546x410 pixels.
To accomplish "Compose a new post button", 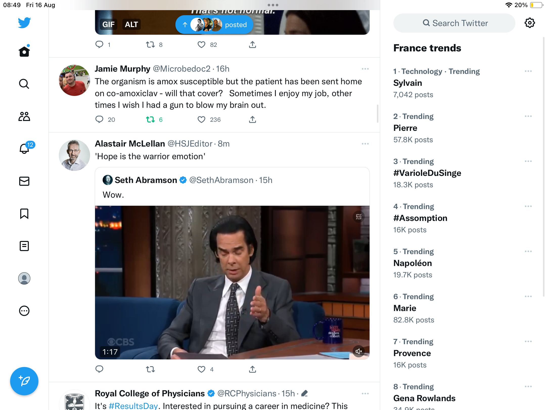I will coord(24,381).
